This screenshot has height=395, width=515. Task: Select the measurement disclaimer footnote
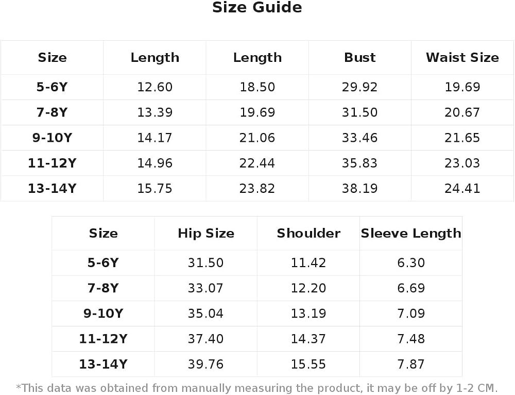(x=257, y=388)
